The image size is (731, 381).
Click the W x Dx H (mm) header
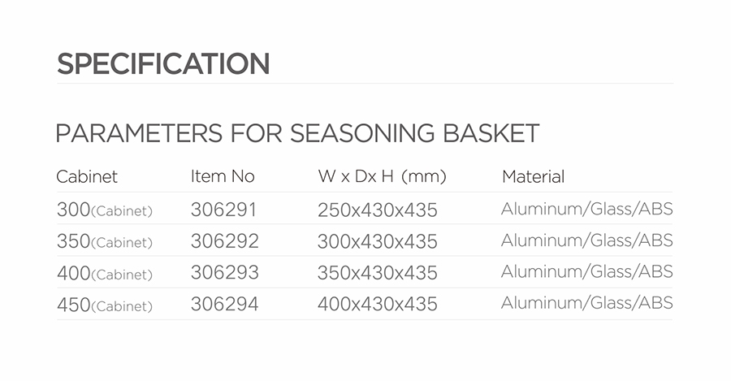pyautogui.click(x=383, y=176)
